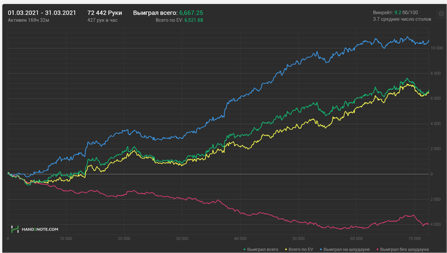The image size is (447, 253).
Task: Click the 8 000 y-axis label
Action: 436,73
